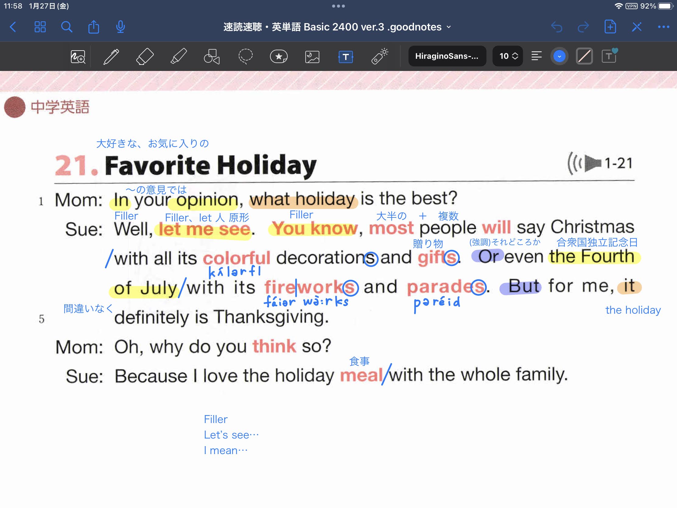Select the text box tool

[x=345, y=56]
